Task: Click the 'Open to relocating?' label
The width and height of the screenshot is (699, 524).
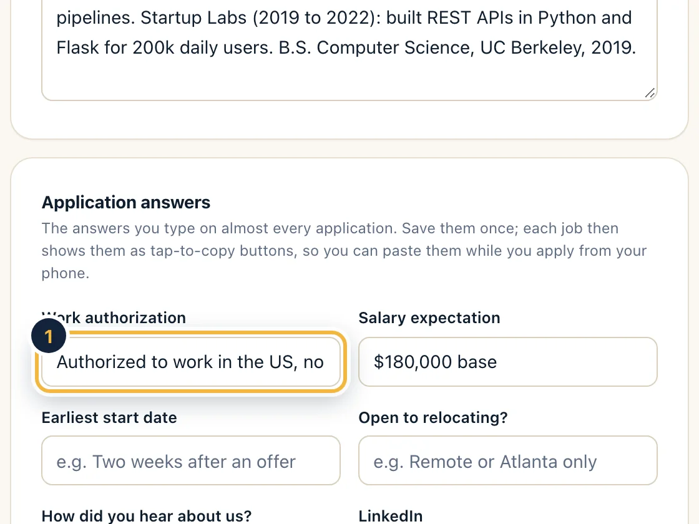Action: point(433,418)
